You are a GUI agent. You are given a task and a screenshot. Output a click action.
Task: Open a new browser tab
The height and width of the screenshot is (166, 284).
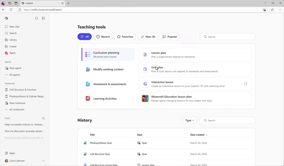(68, 3)
